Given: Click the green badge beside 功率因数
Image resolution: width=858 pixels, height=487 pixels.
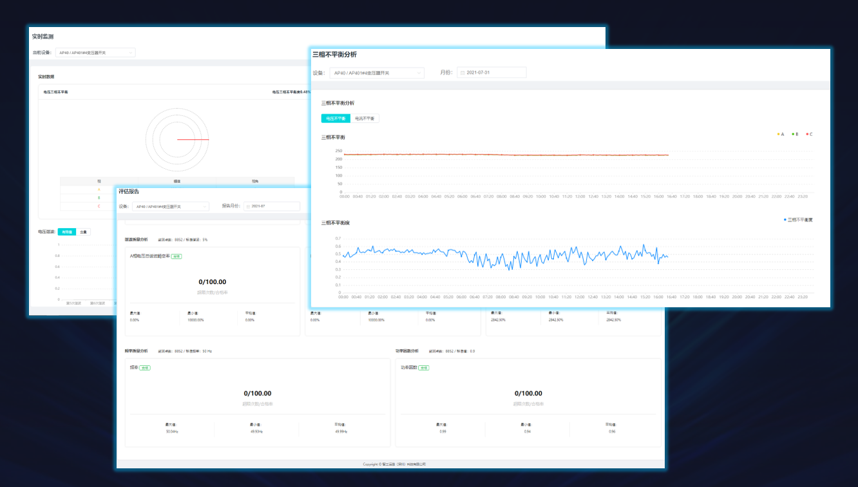Looking at the screenshot, I should [424, 368].
